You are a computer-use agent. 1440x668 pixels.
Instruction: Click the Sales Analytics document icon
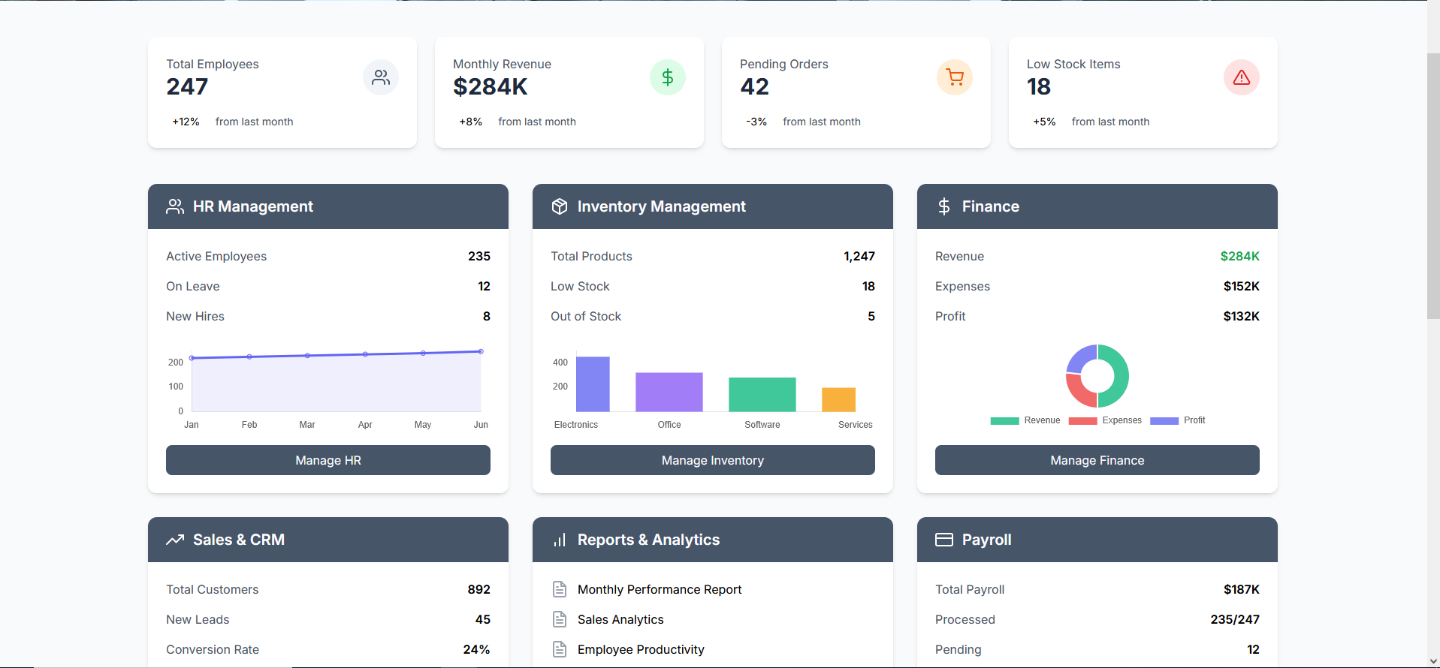click(560, 619)
